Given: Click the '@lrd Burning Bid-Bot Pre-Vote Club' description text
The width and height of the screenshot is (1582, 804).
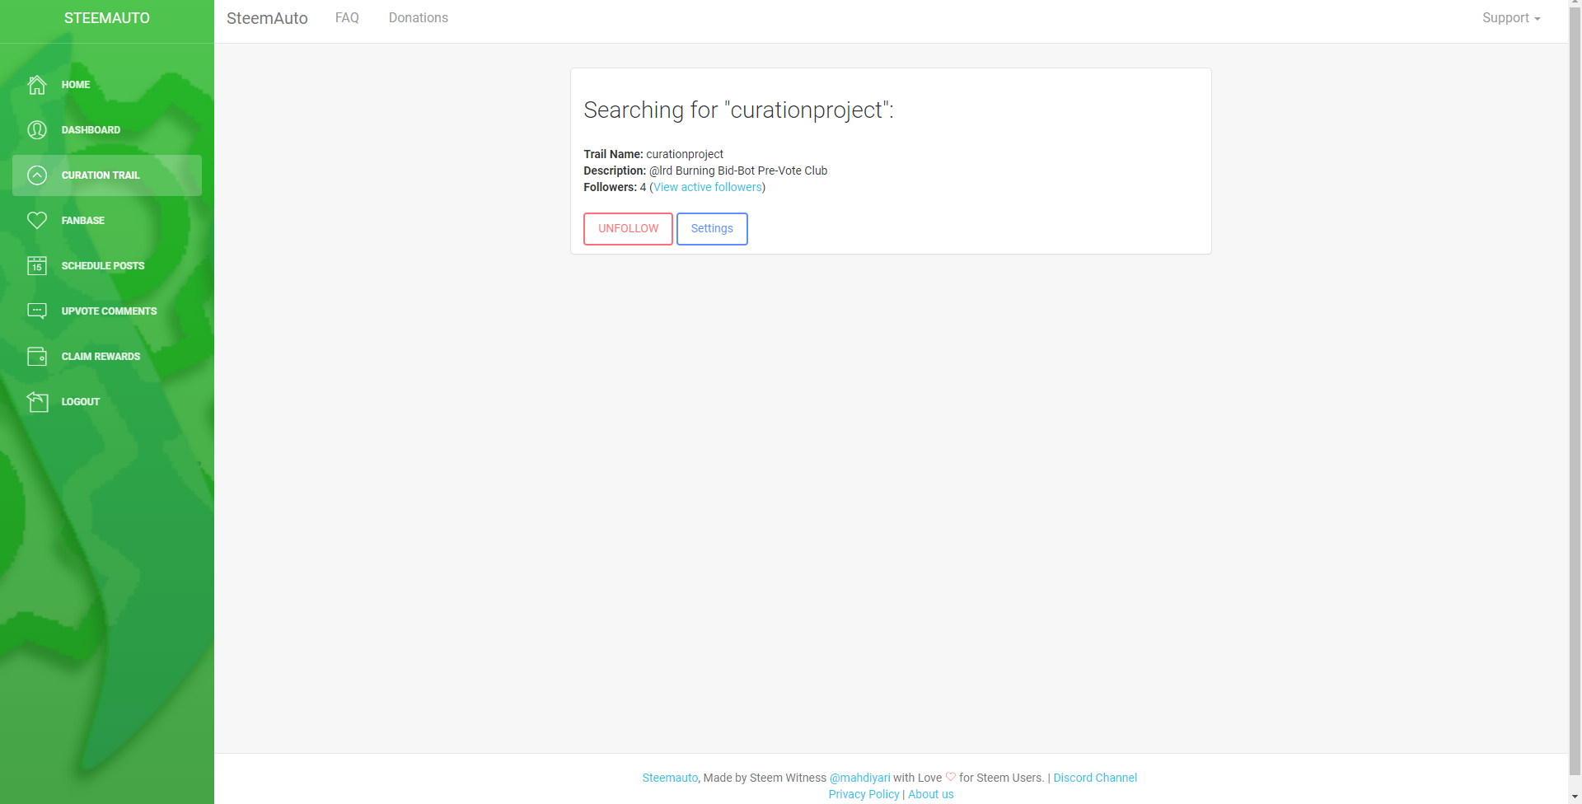Looking at the screenshot, I should coord(738,171).
